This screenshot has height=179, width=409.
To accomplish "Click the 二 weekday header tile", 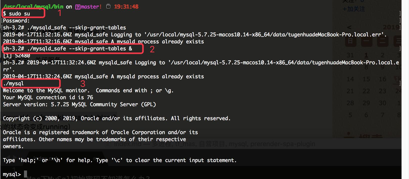I will click(383, 41).
